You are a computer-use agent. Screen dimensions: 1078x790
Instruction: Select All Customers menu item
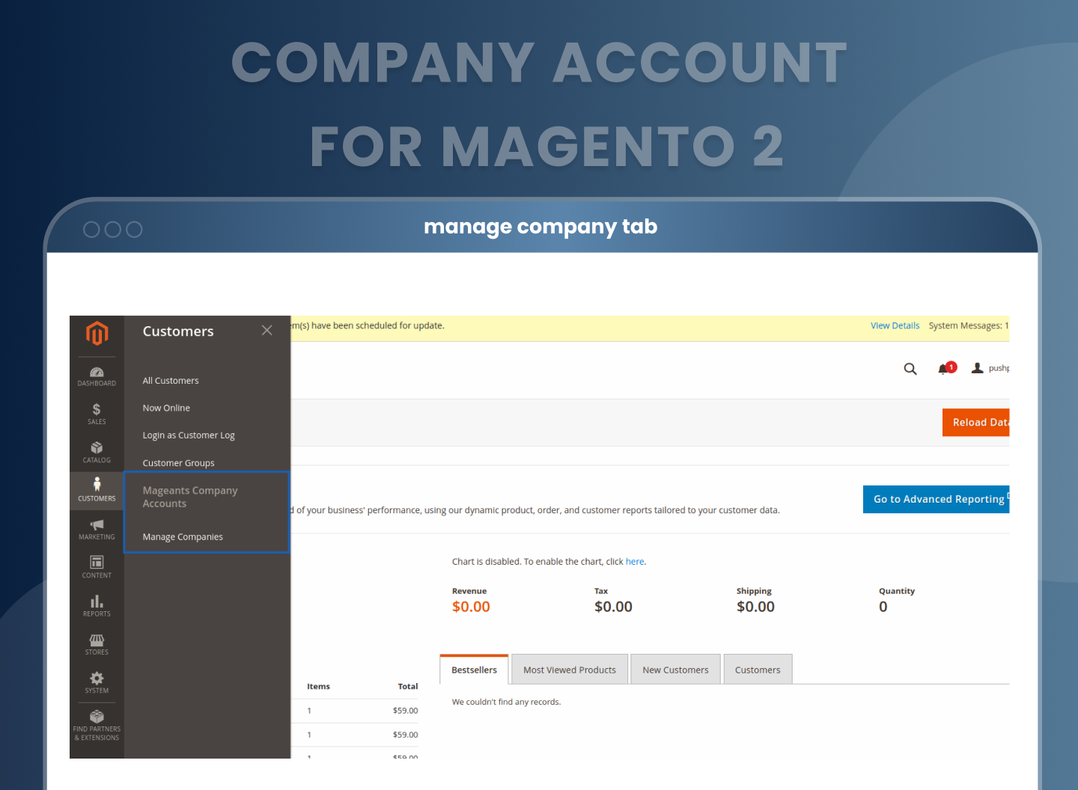171,381
